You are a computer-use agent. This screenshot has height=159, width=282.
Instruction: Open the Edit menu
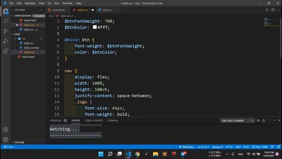coord(19,3)
